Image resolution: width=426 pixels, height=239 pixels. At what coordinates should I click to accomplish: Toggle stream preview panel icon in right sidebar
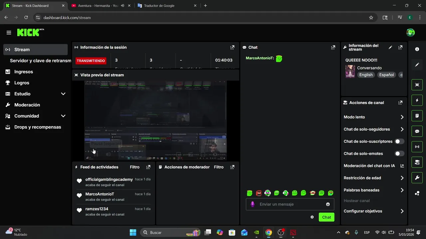417,85
